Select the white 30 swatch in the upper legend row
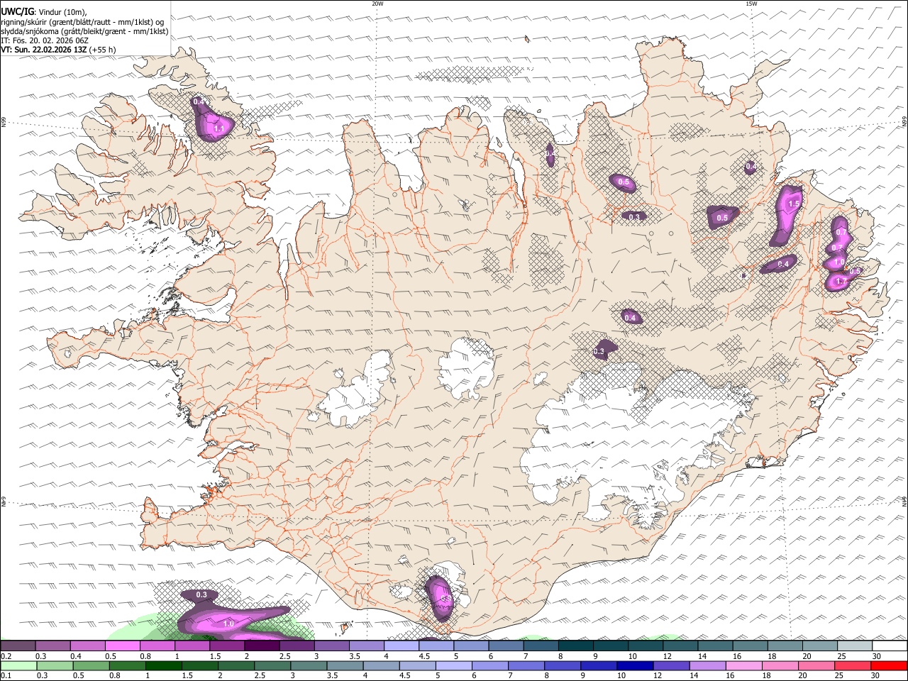908x681 pixels. tap(890, 646)
